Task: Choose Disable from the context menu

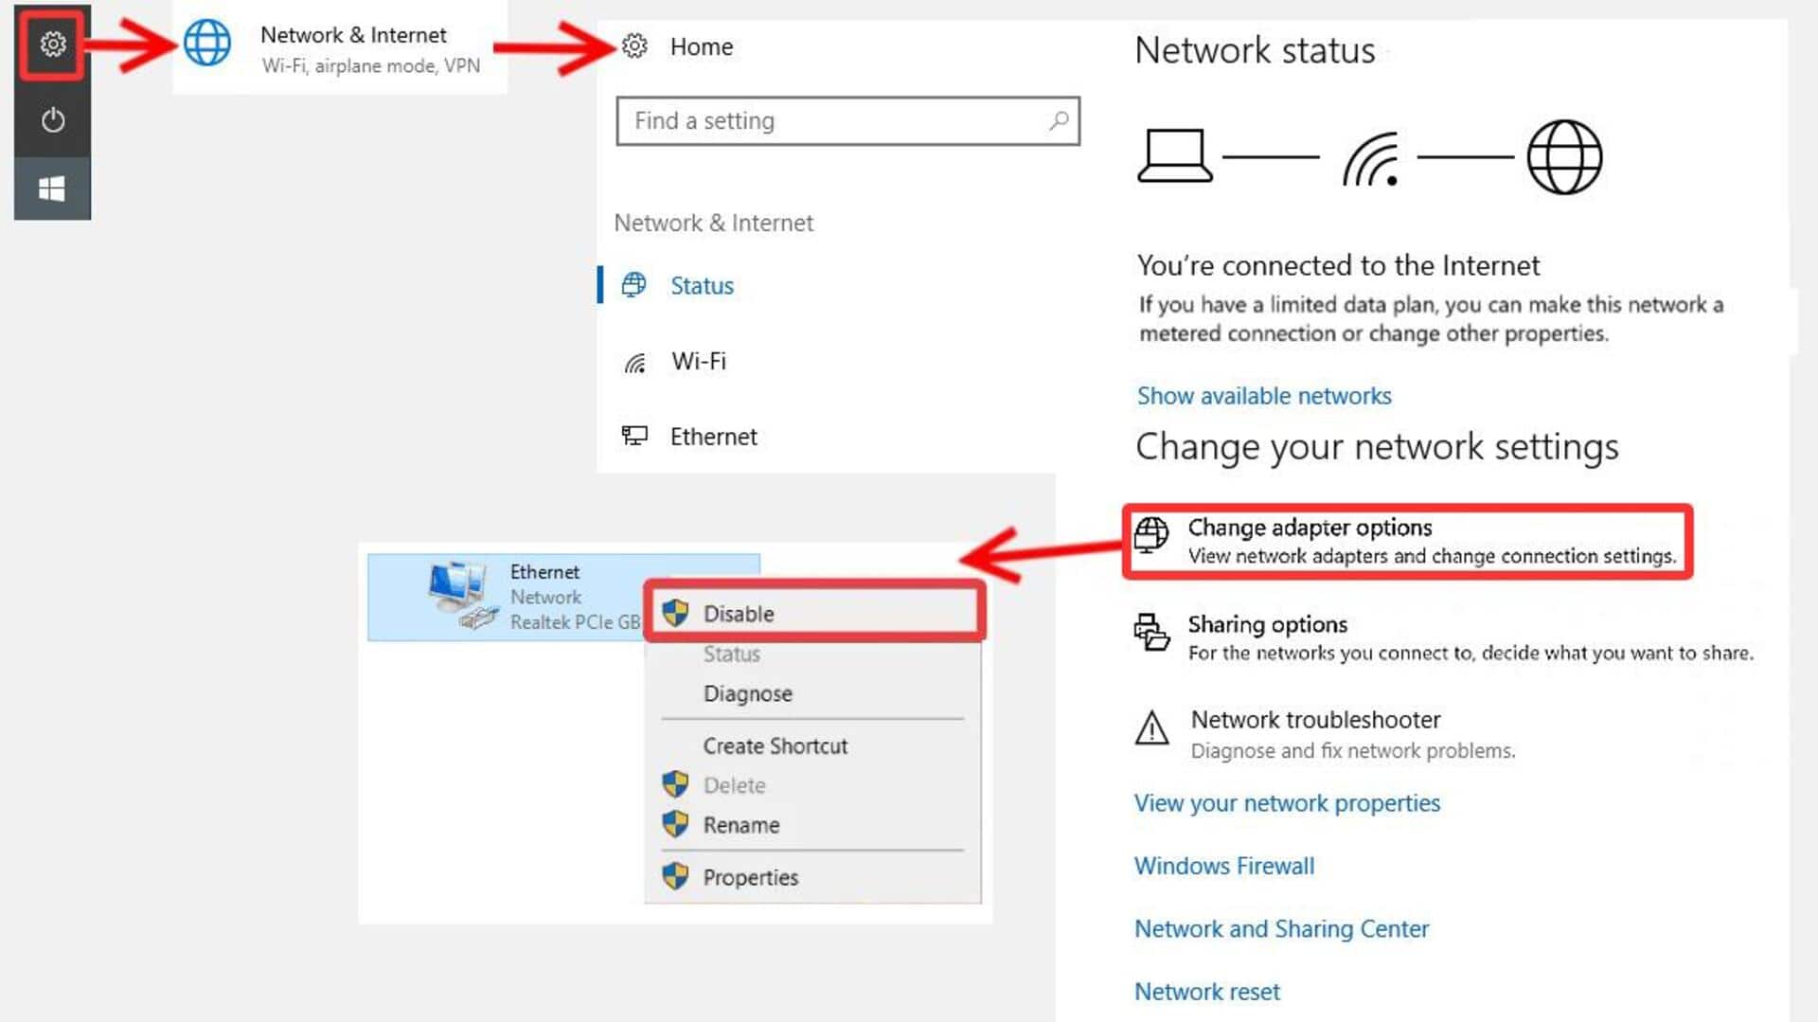Action: tap(814, 613)
